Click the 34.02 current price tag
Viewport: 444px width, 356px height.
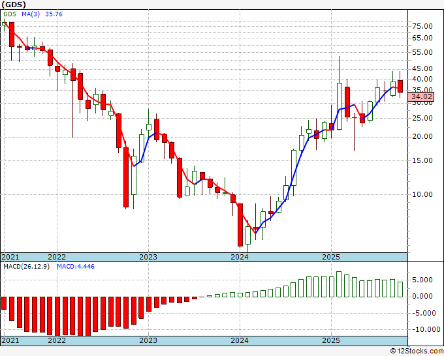pyautogui.click(x=421, y=96)
